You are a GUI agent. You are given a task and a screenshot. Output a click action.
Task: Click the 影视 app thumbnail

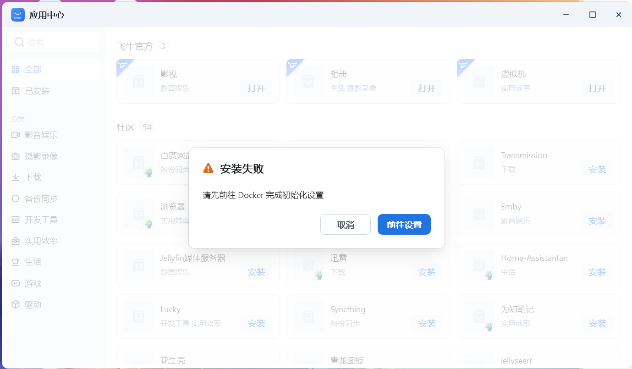138,81
